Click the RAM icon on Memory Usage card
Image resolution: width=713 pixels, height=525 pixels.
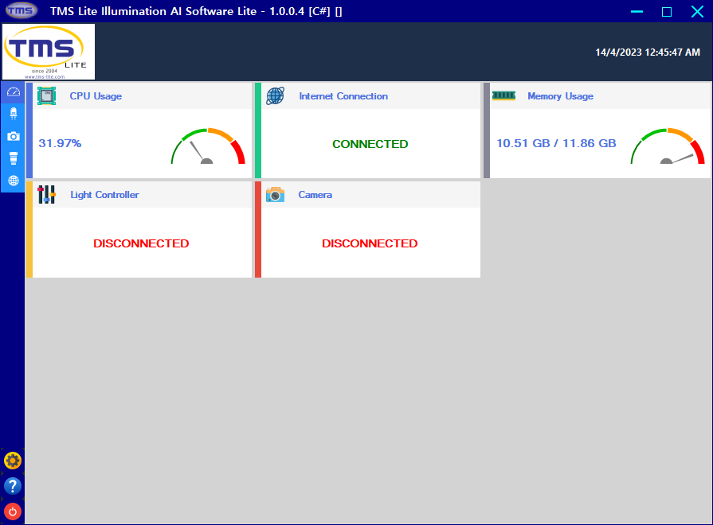click(503, 95)
